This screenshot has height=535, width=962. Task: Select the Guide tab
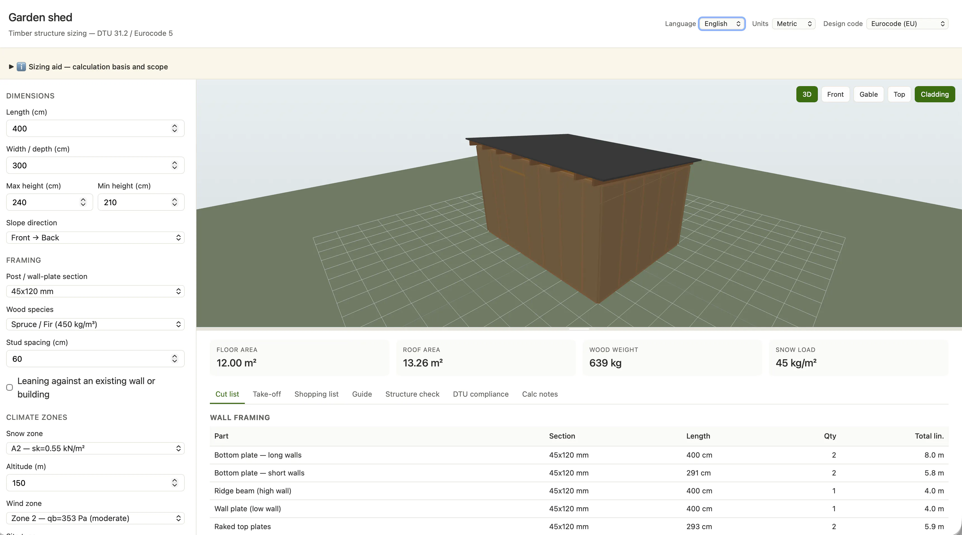click(x=362, y=394)
